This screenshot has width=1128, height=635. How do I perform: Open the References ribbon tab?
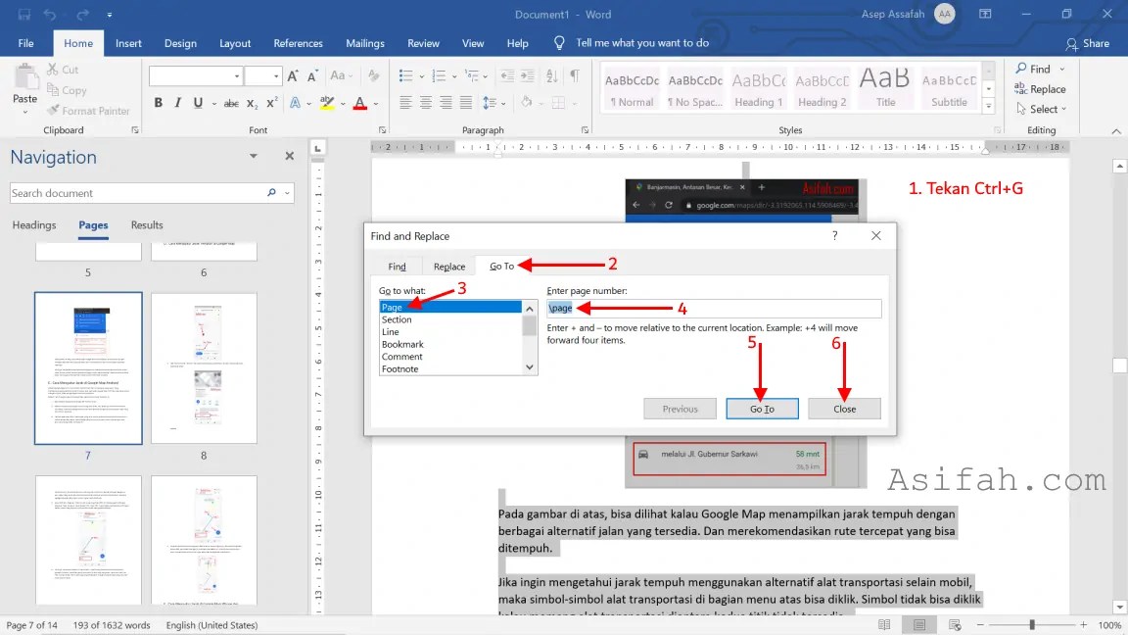pos(298,43)
